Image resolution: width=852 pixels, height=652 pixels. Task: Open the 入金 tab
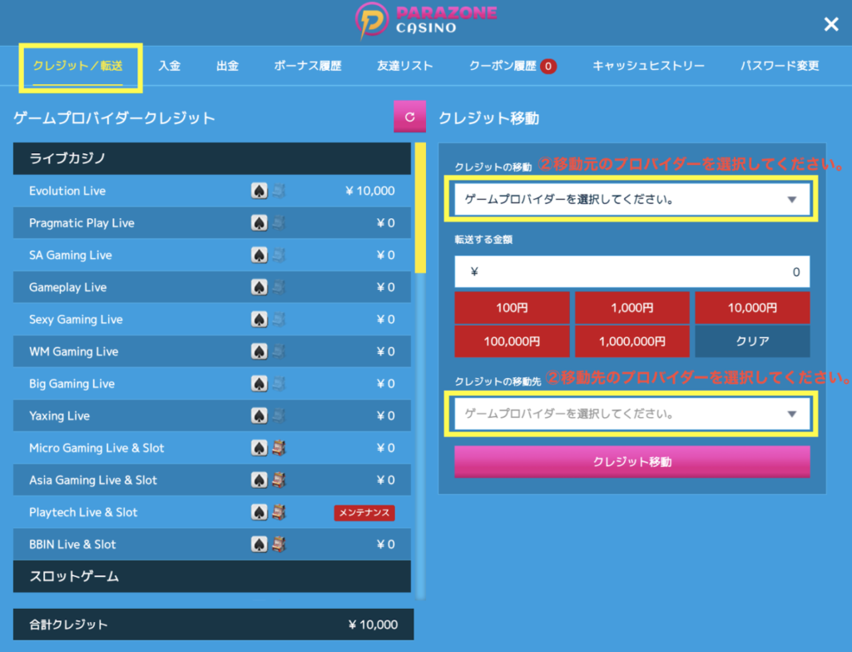169,66
